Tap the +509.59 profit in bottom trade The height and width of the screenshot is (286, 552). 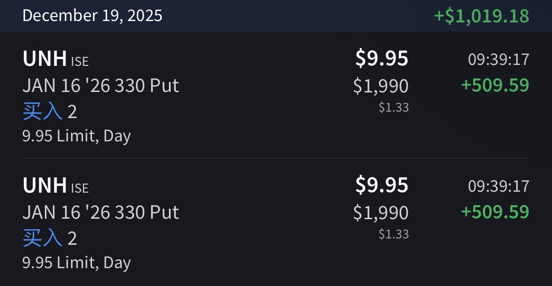495,212
